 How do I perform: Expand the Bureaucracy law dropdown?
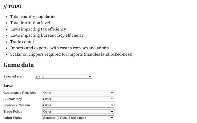coord(78,99)
